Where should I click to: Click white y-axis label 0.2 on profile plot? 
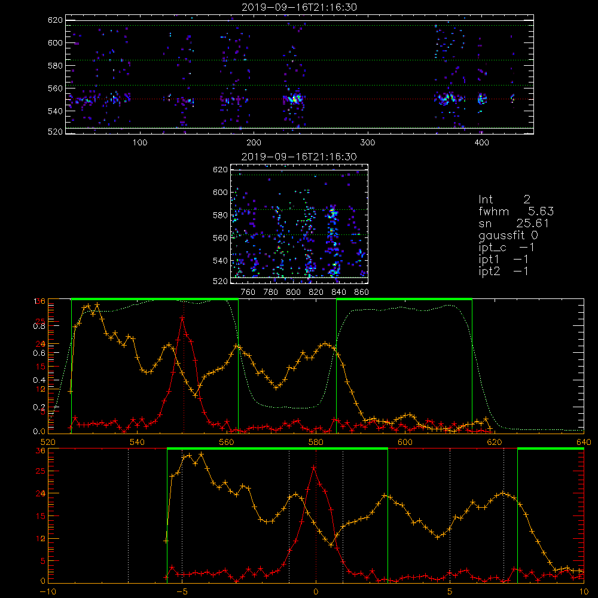click(x=39, y=407)
